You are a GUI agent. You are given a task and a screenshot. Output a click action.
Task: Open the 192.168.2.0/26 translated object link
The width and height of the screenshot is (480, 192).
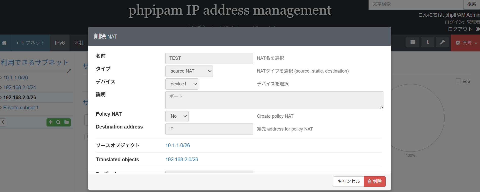pos(181,159)
